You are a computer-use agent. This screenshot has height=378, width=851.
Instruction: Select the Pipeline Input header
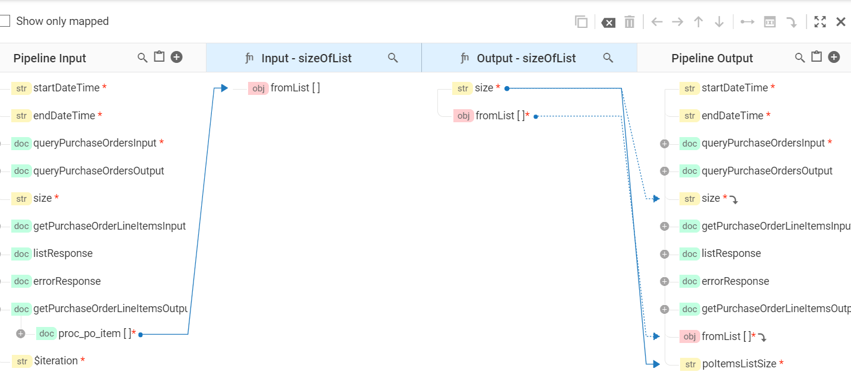tap(50, 58)
